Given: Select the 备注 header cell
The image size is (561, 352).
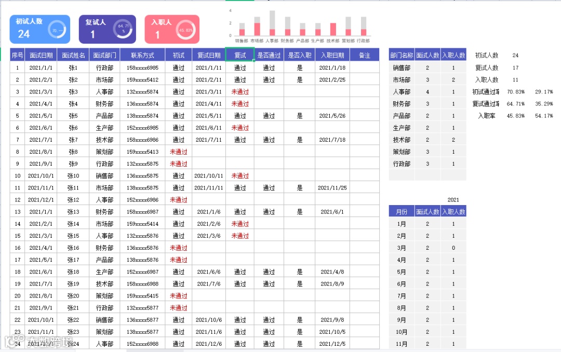Looking at the screenshot, I should pyautogui.click(x=365, y=55).
